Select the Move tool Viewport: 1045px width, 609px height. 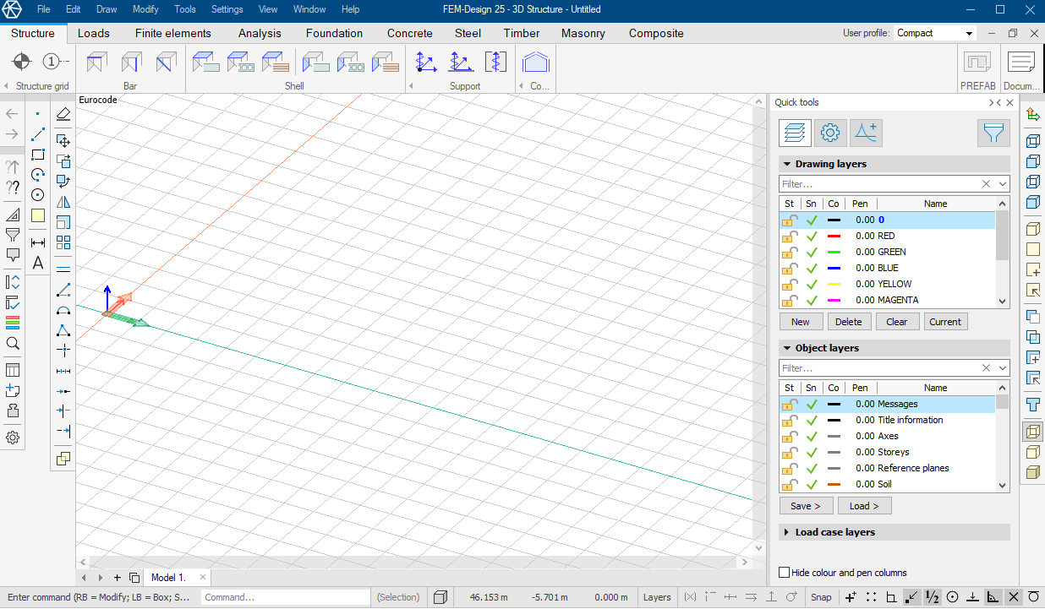click(63, 141)
